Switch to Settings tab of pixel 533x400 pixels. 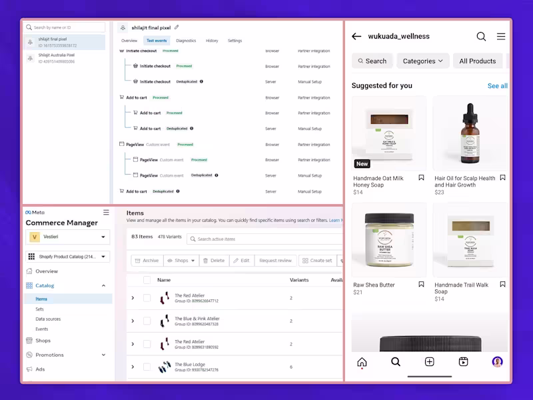point(235,41)
